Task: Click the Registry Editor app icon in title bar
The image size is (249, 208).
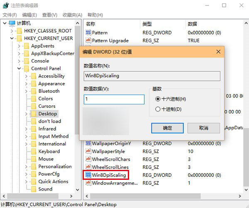Action: click(6, 5)
